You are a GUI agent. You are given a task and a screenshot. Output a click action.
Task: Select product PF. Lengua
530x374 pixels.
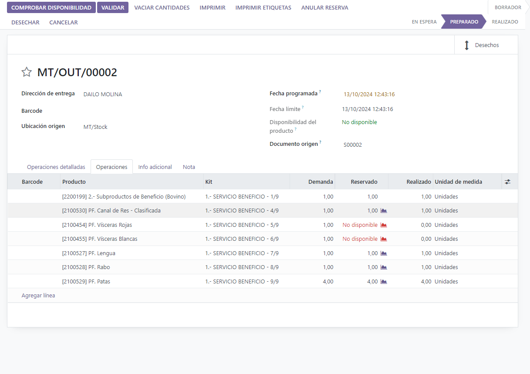coord(89,253)
